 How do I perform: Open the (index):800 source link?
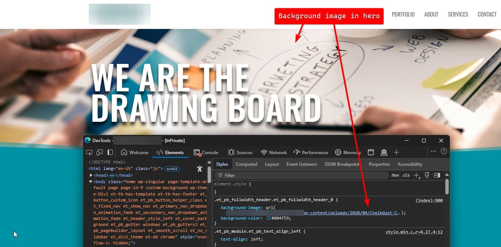(x=429, y=200)
